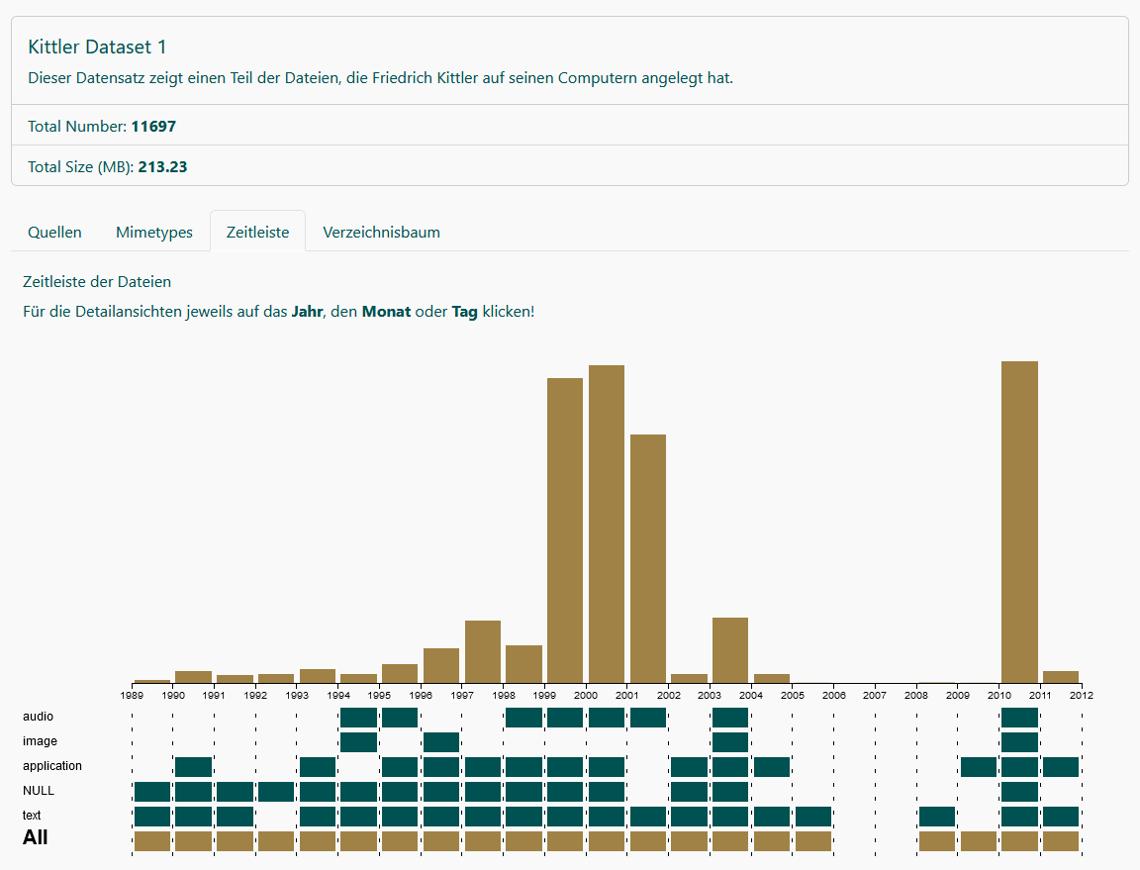Select the audio cell for 2001
Screen dimensions: 1140x870
point(648,718)
